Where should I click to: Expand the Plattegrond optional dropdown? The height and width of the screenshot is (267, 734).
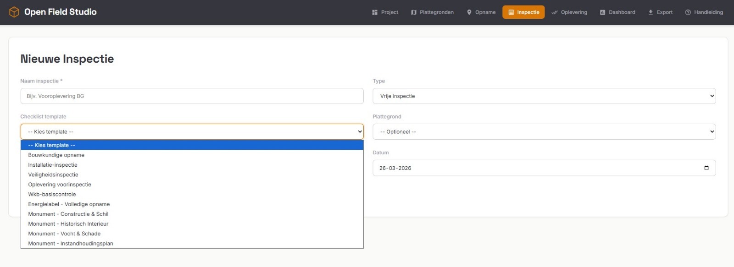[x=544, y=132]
